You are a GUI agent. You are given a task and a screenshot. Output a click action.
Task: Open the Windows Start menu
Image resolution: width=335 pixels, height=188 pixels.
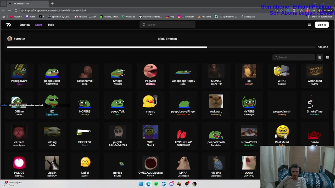click(141, 184)
